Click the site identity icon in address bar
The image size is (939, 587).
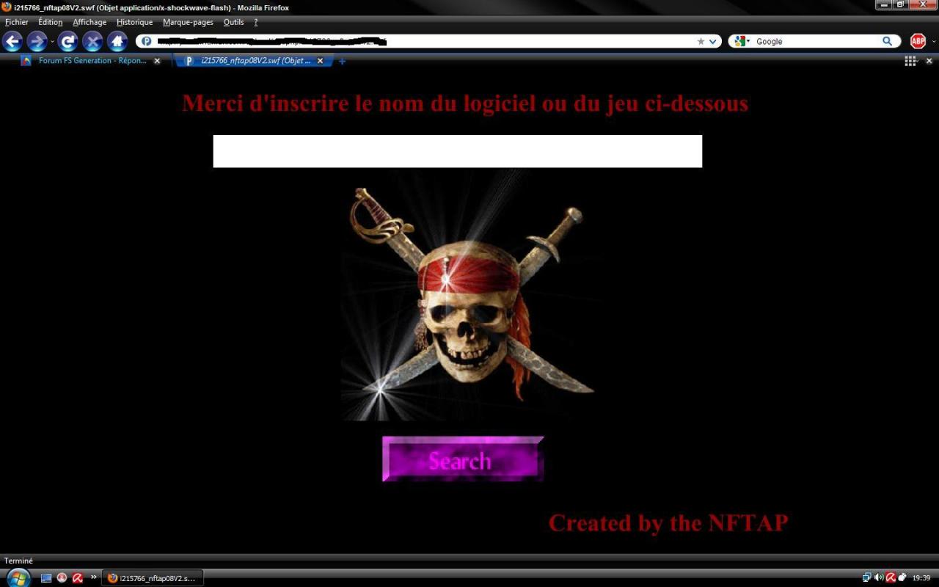146,42
